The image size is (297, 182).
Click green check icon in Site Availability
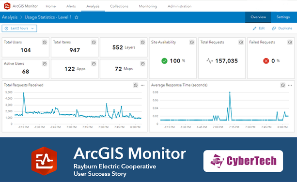click(x=164, y=61)
